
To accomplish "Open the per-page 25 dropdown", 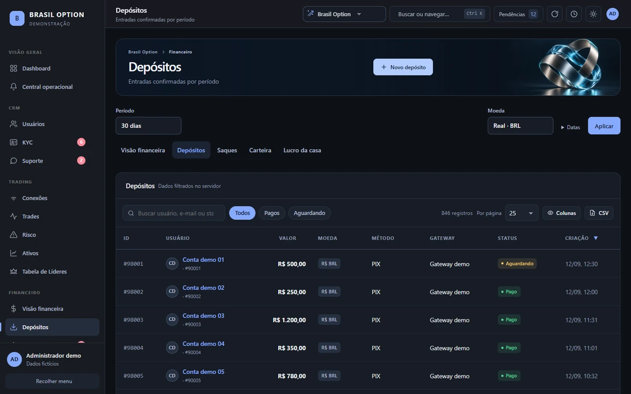I will (x=522, y=213).
